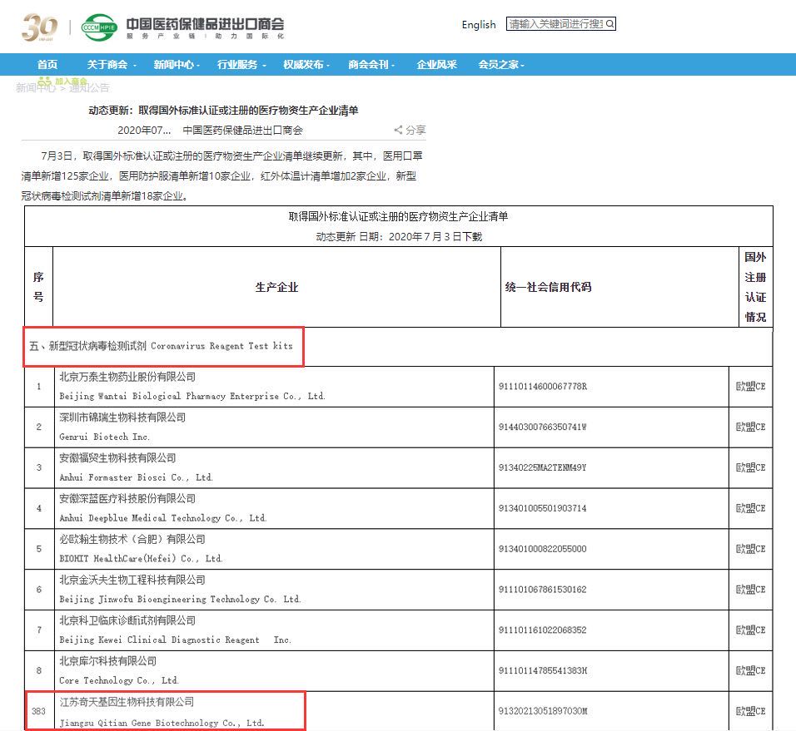Expand the 商会会刊 dropdown menu

pos(371,64)
